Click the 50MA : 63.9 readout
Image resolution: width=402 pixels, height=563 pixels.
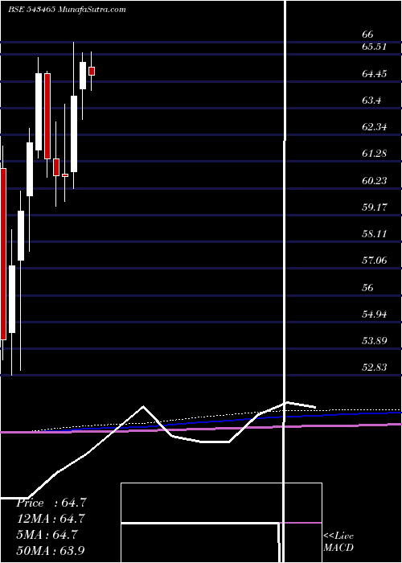click(51, 550)
